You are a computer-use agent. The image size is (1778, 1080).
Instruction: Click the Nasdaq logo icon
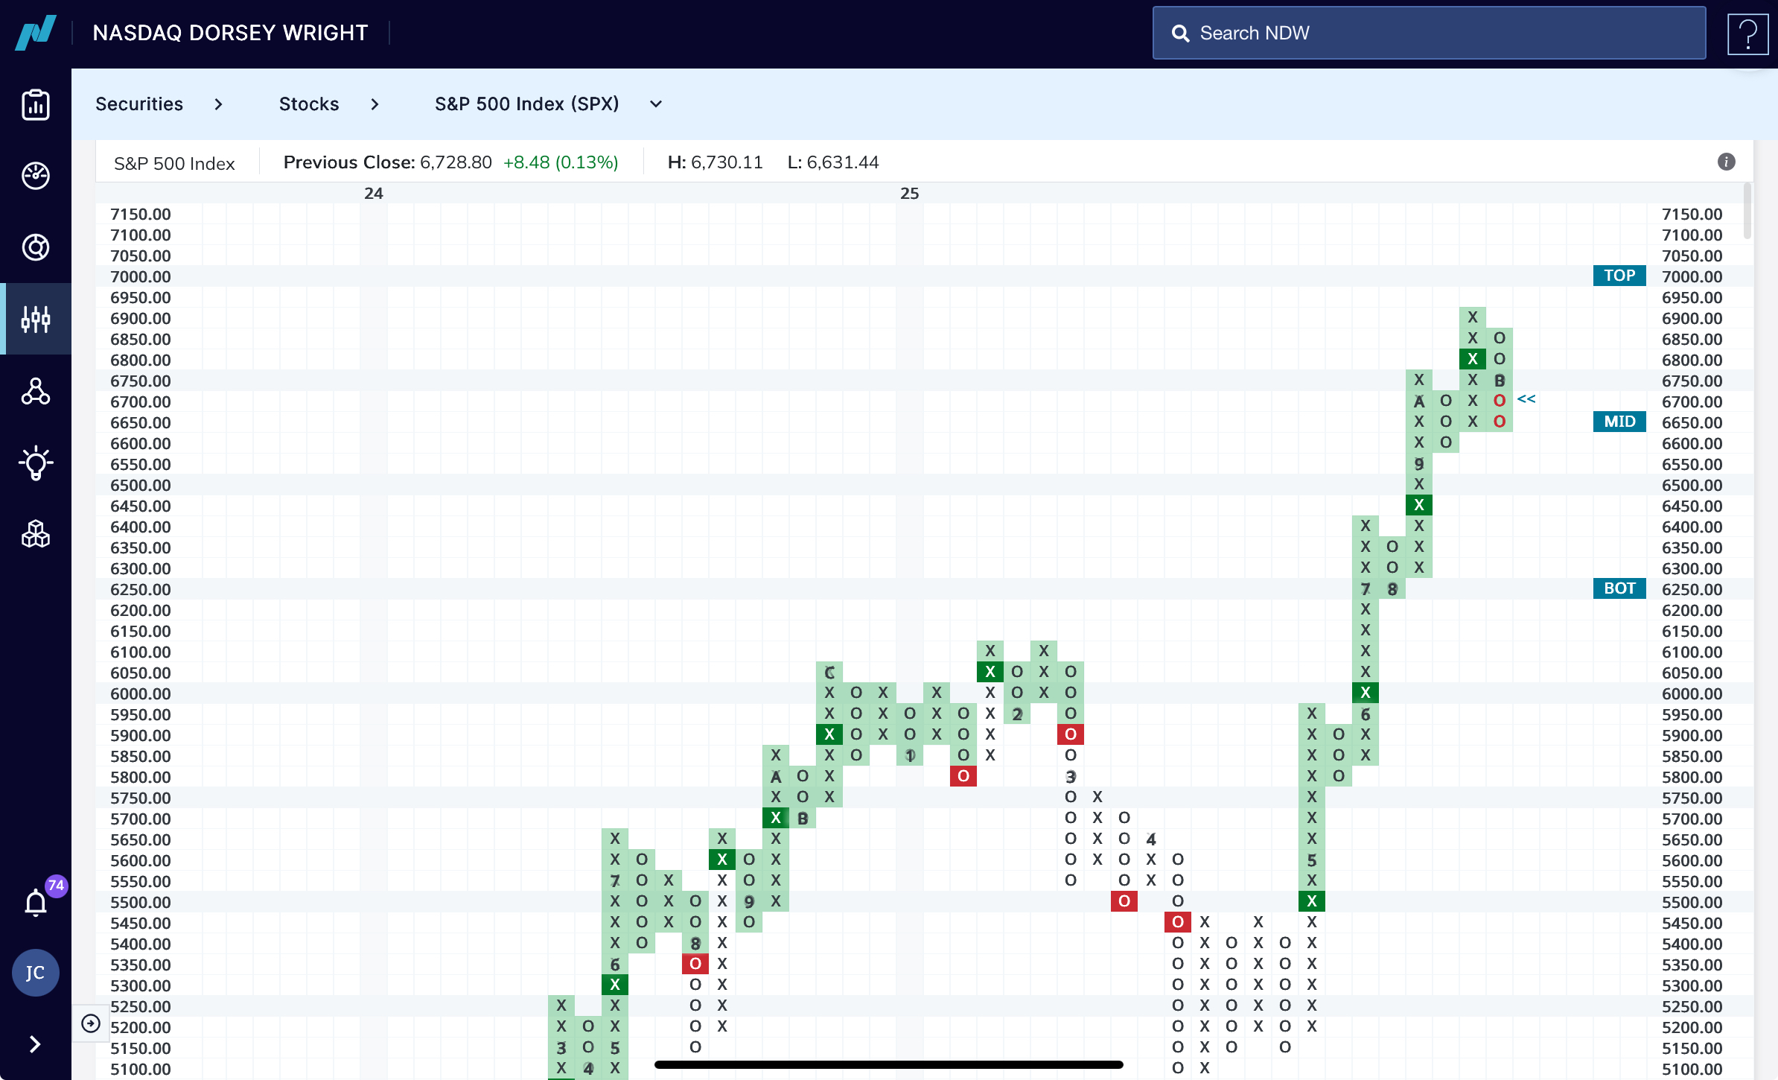[x=36, y=33]
